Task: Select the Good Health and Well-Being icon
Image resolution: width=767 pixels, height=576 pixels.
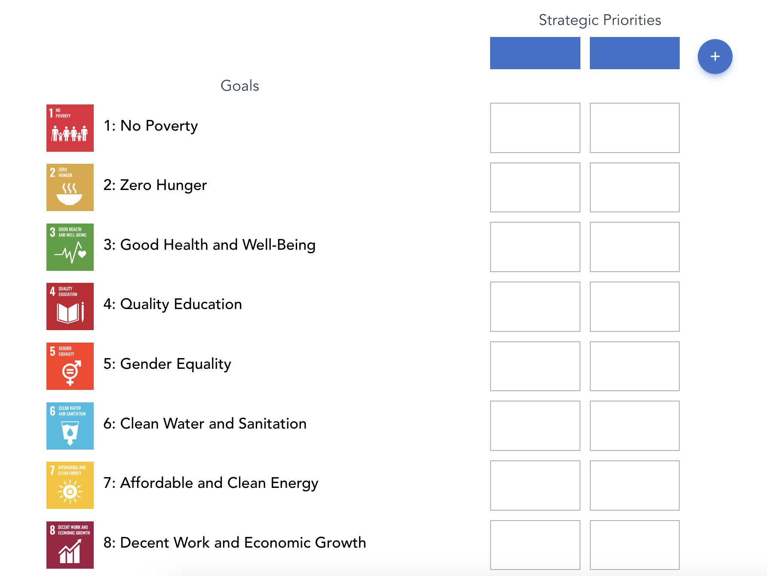Action: click(x=70, y=247)
